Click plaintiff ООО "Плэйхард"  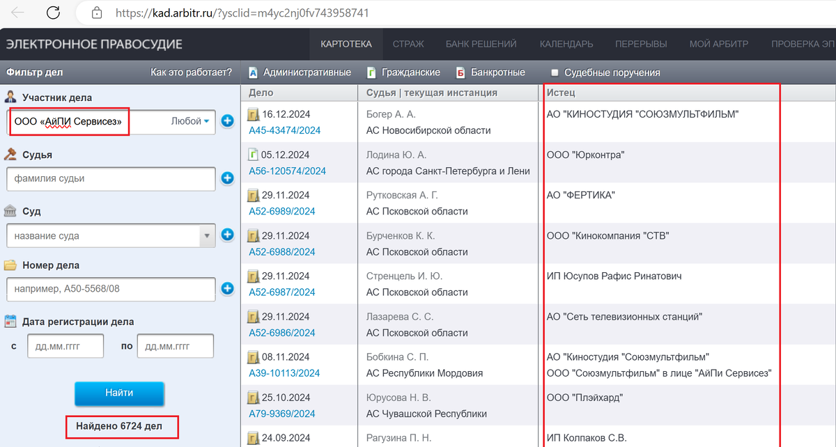pyautogui.click(x=585, y=398)
